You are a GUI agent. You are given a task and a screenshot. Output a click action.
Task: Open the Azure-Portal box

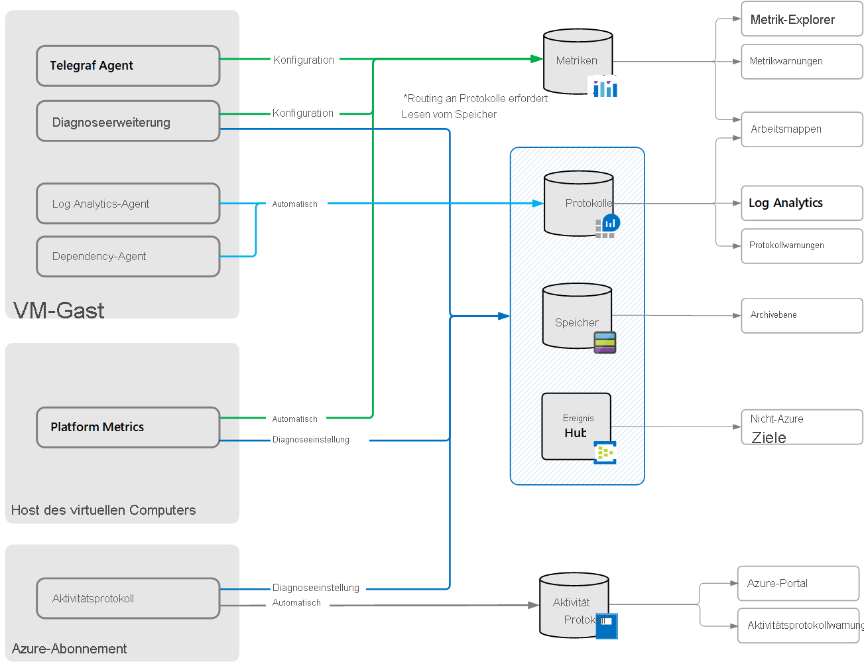click(798, 584)
